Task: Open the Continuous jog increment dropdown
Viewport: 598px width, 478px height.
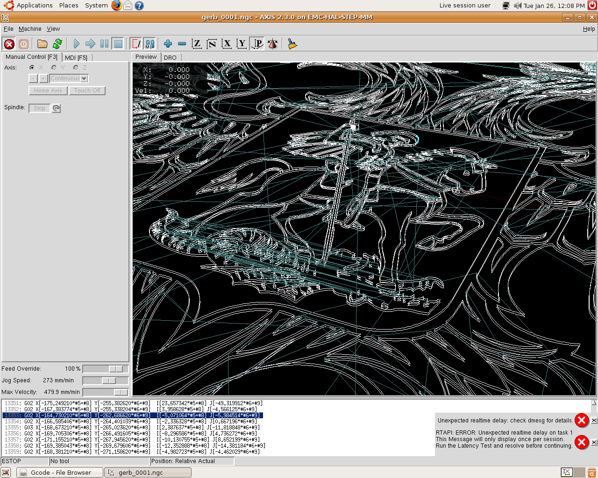Action: (x=84, y=78)
